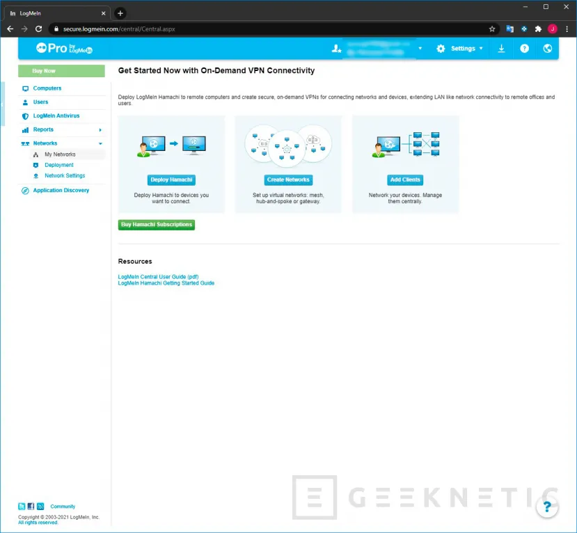Close the LogMeIn browser tab
Screen dimensions: 577x533
click(103, 13)
